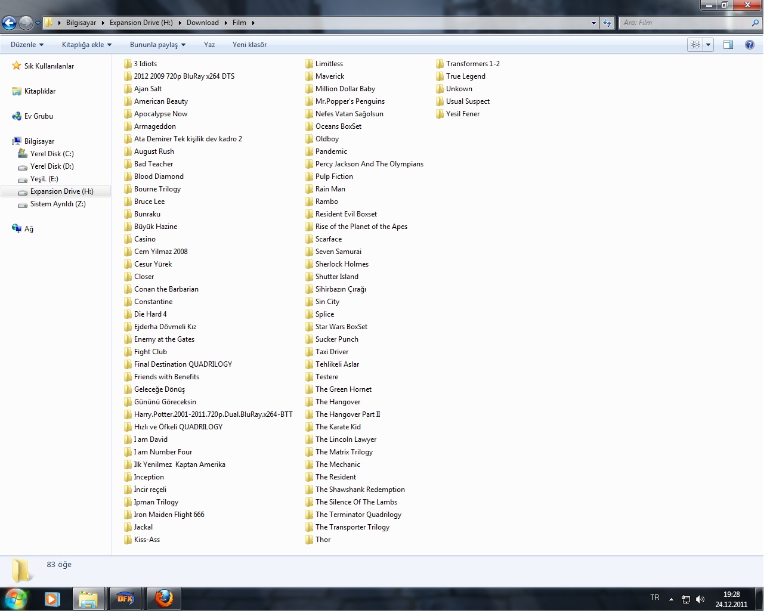Select The Matrix Trilogy folder name
The image size is (770, 613).
pos(344,452)
